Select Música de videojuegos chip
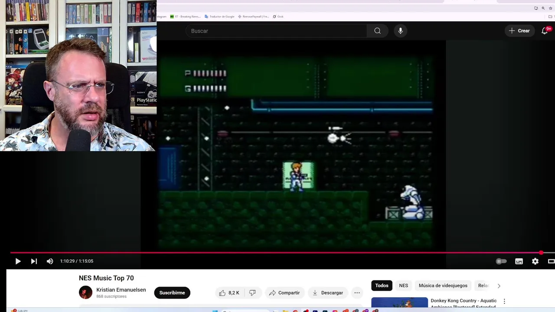This screenshot has height=312, width=555. 443,286
